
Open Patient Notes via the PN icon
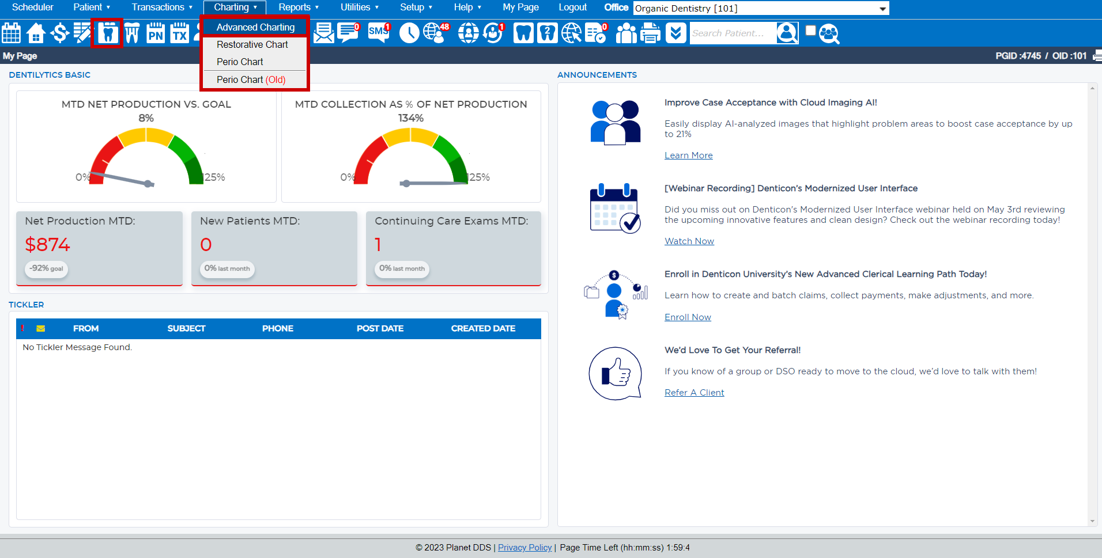pyautogui.click(x=155, y=33)
